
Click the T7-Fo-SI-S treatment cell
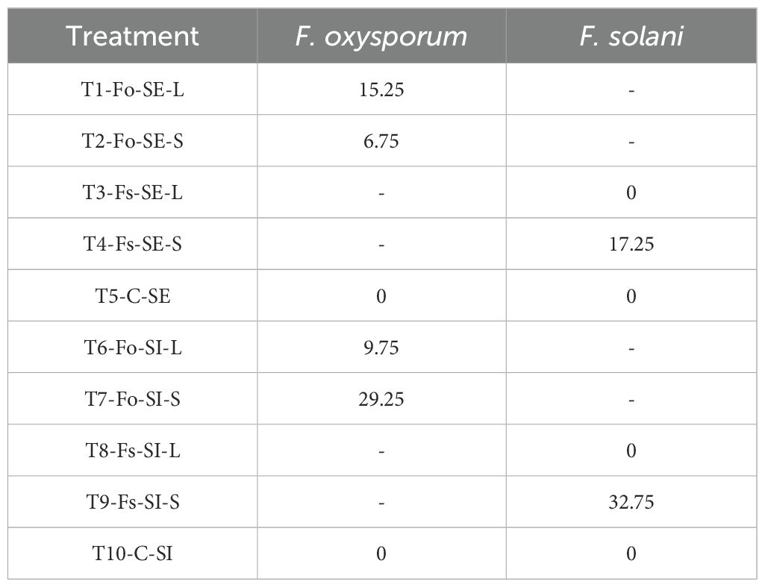tap(132, 399)
